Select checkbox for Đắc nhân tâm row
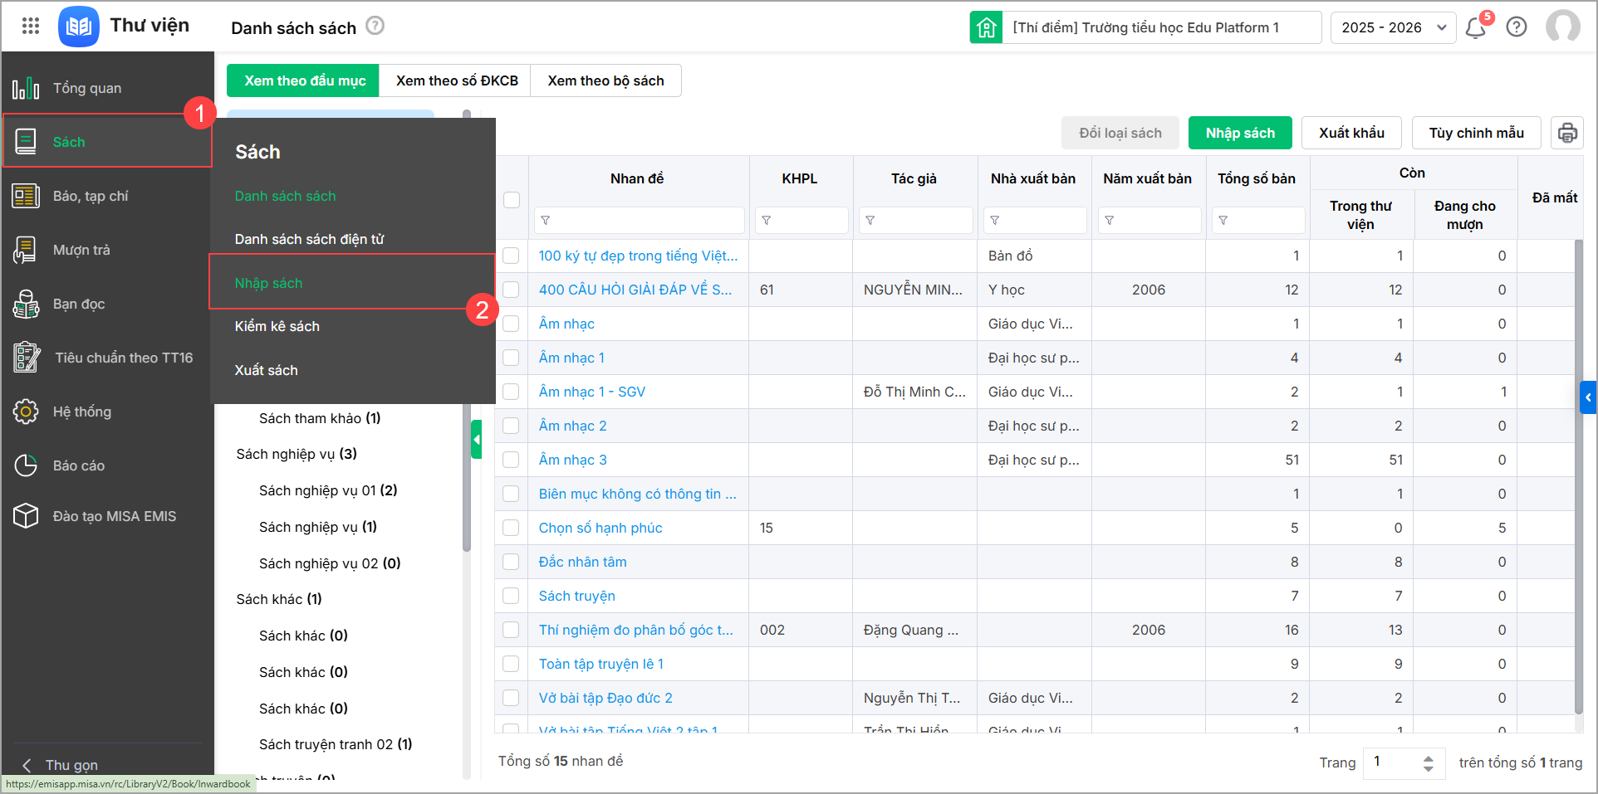 point(512,562)
